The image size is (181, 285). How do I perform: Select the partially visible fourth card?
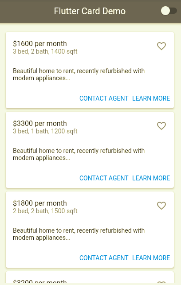[x=90, y=278]
